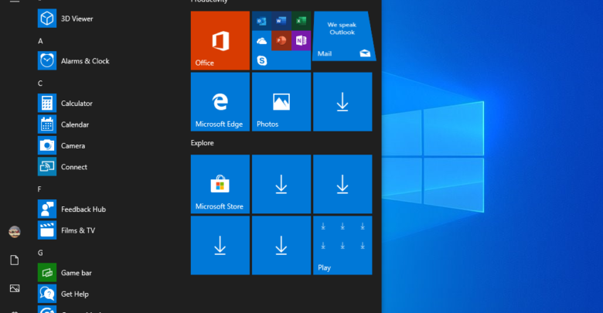Open the Photos tile

point(281,102)
